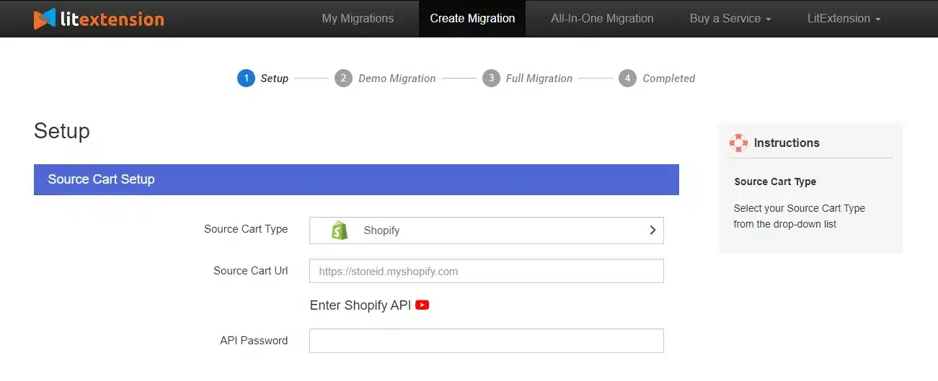
Task: Click the step 3 Full Migration circle
Action: coord(491,79)
